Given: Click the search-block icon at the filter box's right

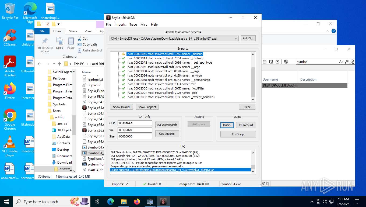Looking at the screenshot, I should 352,62.
